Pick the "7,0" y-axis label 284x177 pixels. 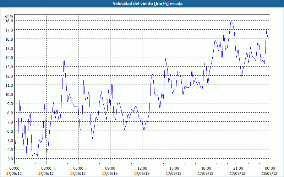(x=10, y=122)
